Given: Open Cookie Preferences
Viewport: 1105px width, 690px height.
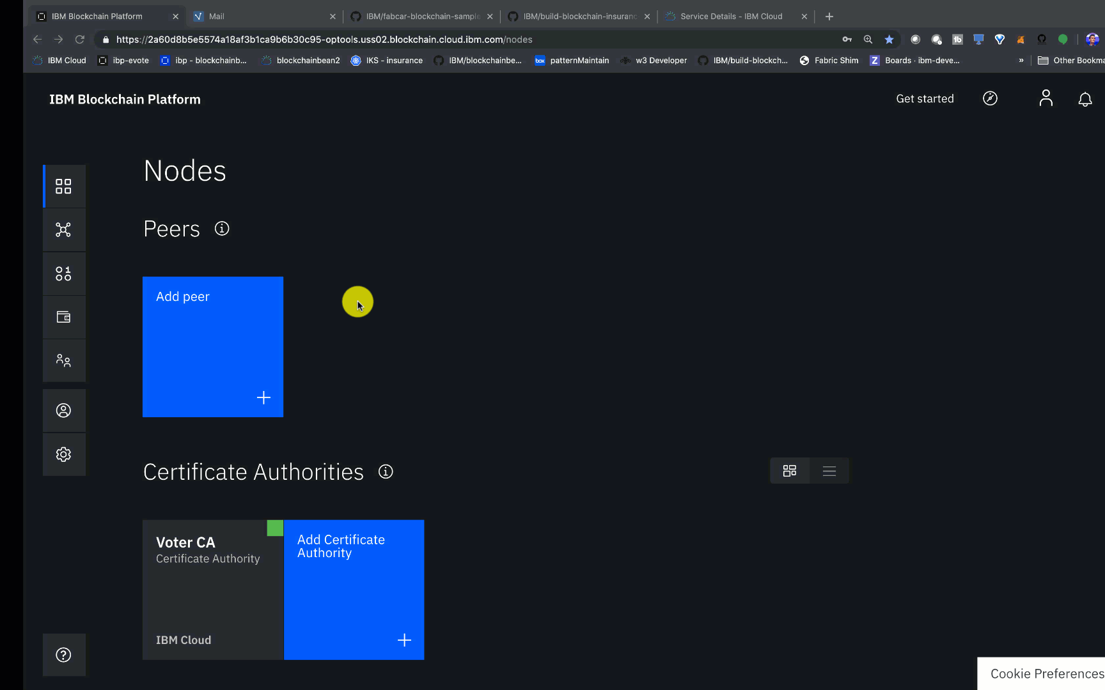Looking at the screenshot, I should click(1047, 673).
